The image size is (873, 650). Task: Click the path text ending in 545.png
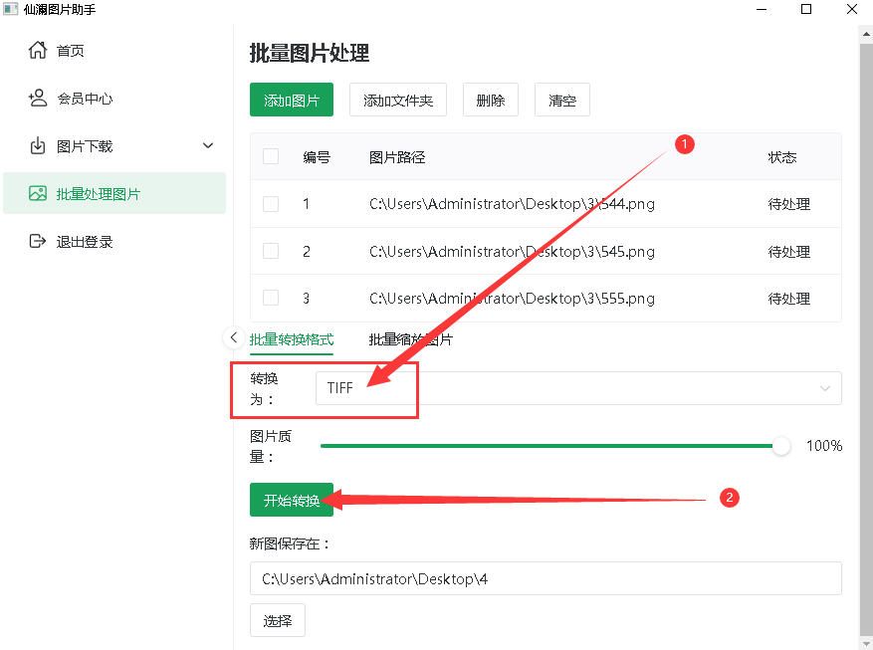pyautogui.click(x=513, y=251)
